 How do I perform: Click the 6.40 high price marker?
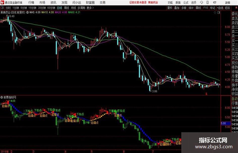pos(12,16)
